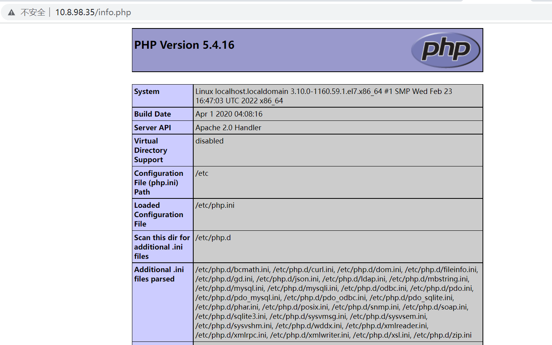Click the /etc path value

coord(202,173)
